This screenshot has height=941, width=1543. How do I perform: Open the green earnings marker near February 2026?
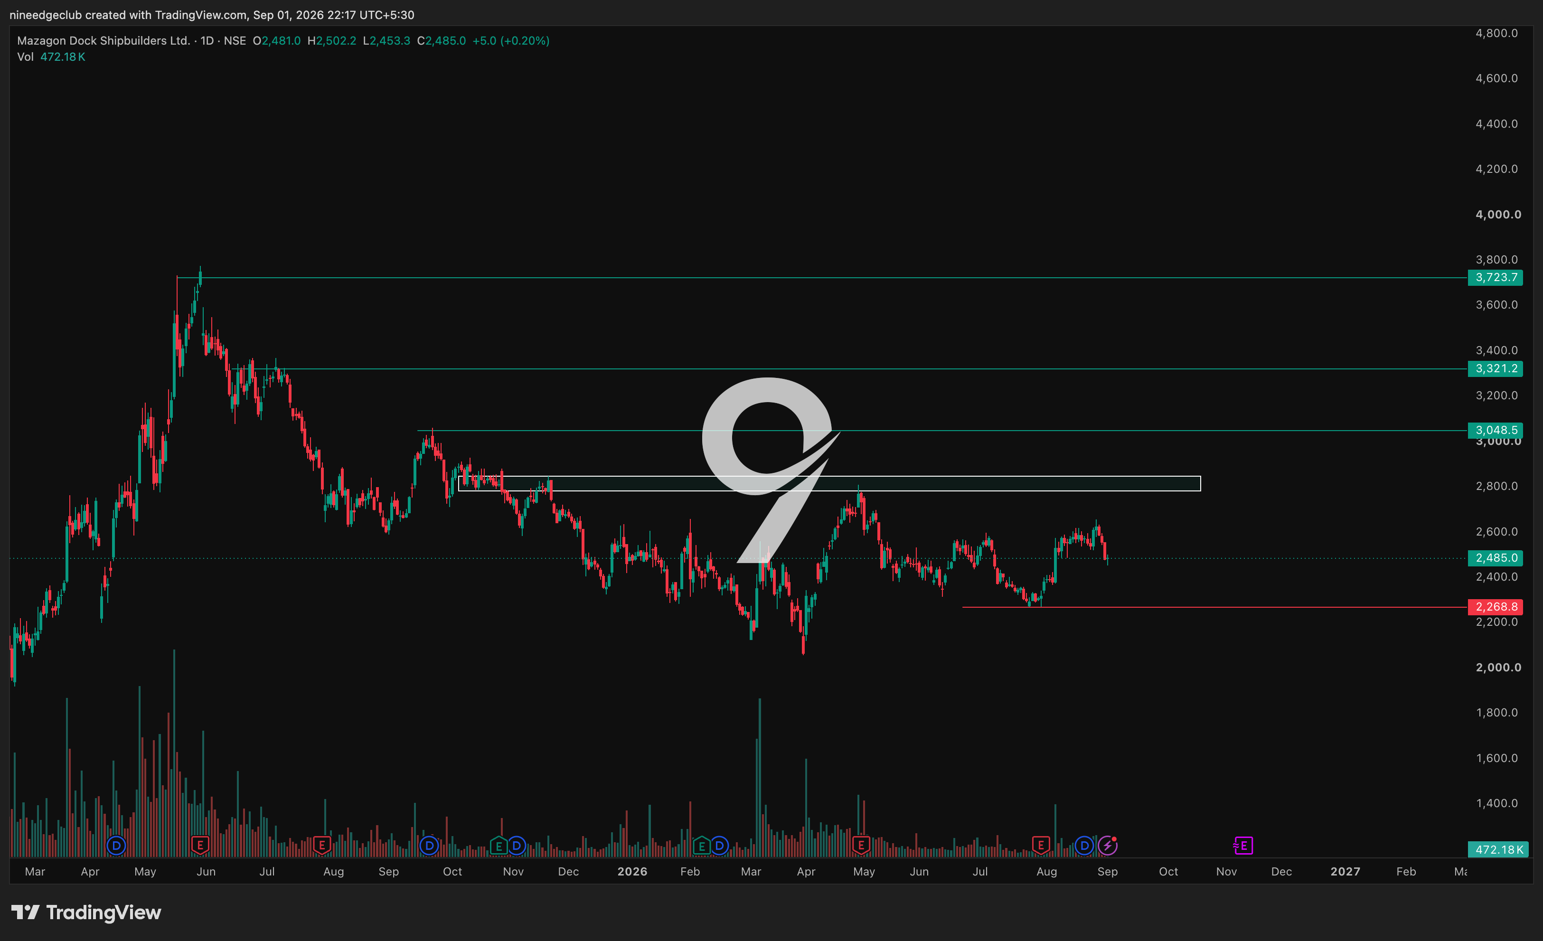click(x=701, y=846)
